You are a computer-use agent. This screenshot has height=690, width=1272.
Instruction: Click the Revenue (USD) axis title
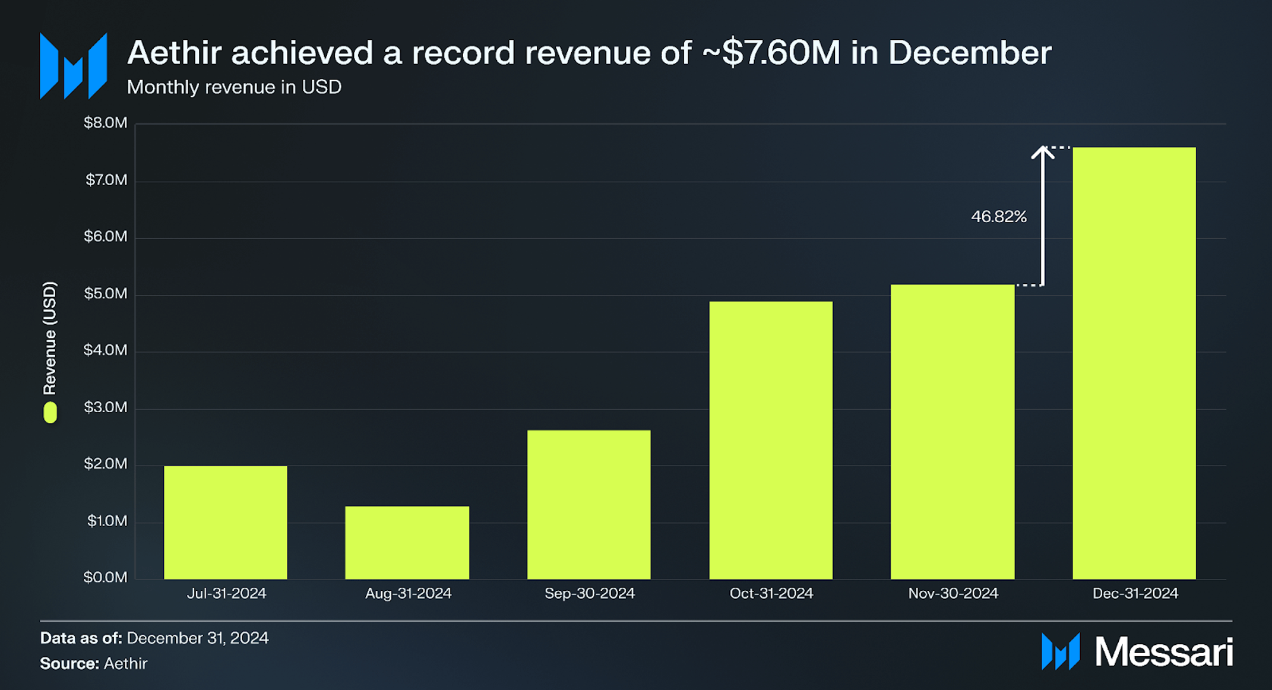point(50,338)
